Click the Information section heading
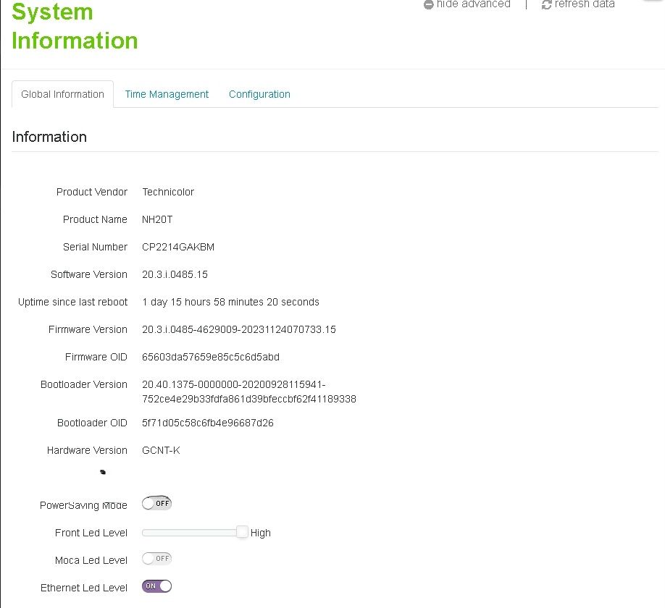Screen dimensions: 665x608 tap(49, 137)
